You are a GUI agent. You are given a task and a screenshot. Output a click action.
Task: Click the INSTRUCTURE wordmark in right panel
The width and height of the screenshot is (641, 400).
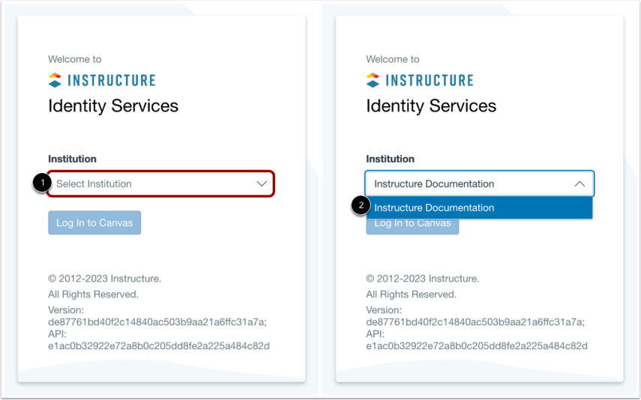click(430, 80)
